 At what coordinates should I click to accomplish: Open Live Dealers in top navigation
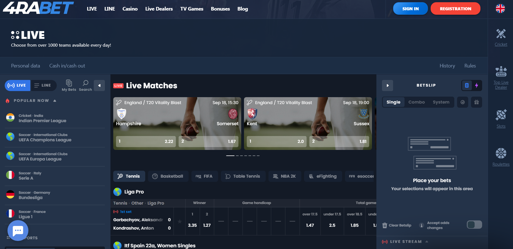[159, 9]
